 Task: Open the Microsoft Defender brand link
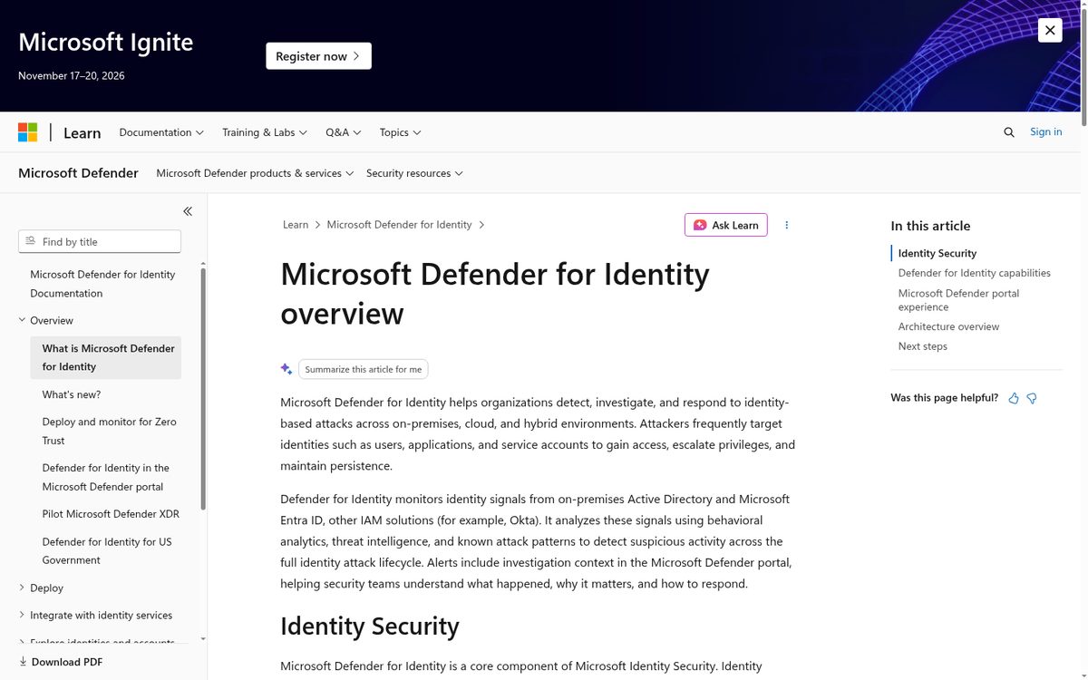78,172
